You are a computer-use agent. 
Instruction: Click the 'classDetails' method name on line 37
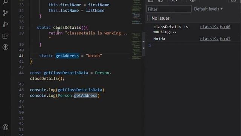point(67,28)
